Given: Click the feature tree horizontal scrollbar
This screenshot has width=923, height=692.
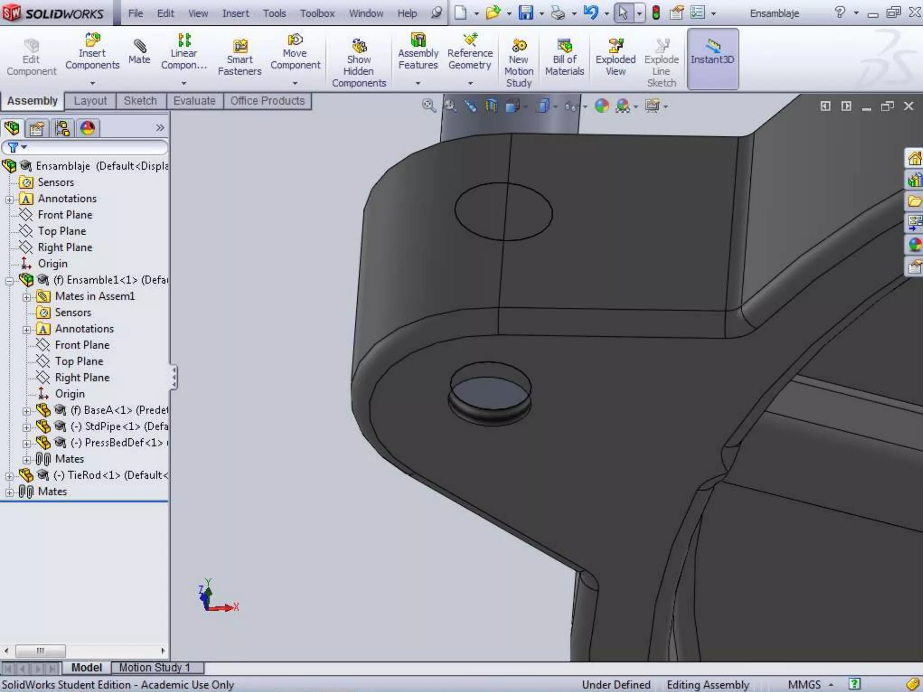Looking at the screenshot, I should click(x=41, y=651).
